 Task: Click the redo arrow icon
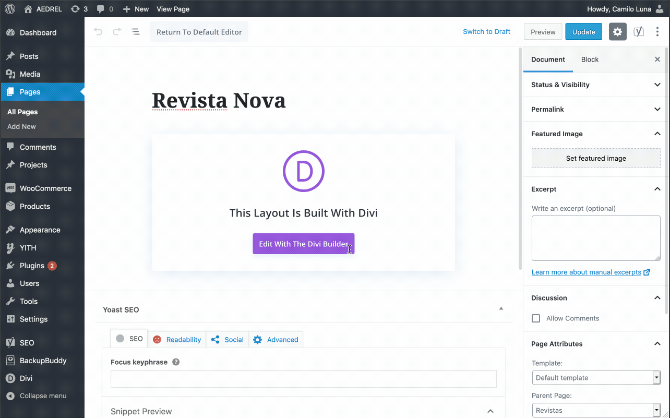click(117, 32)
